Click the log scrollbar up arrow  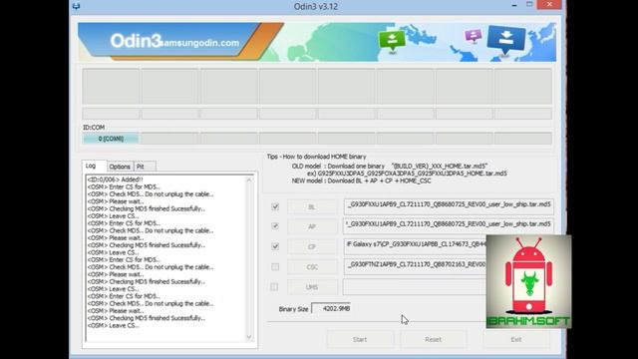(x=249, y=179)
